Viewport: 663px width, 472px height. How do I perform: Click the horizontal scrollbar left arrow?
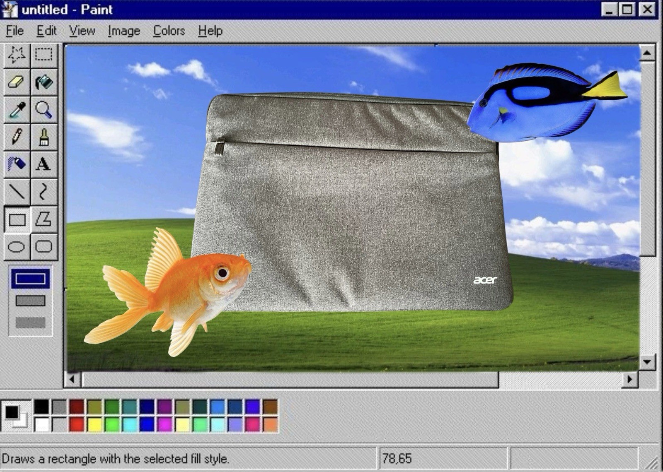[73, 379]
